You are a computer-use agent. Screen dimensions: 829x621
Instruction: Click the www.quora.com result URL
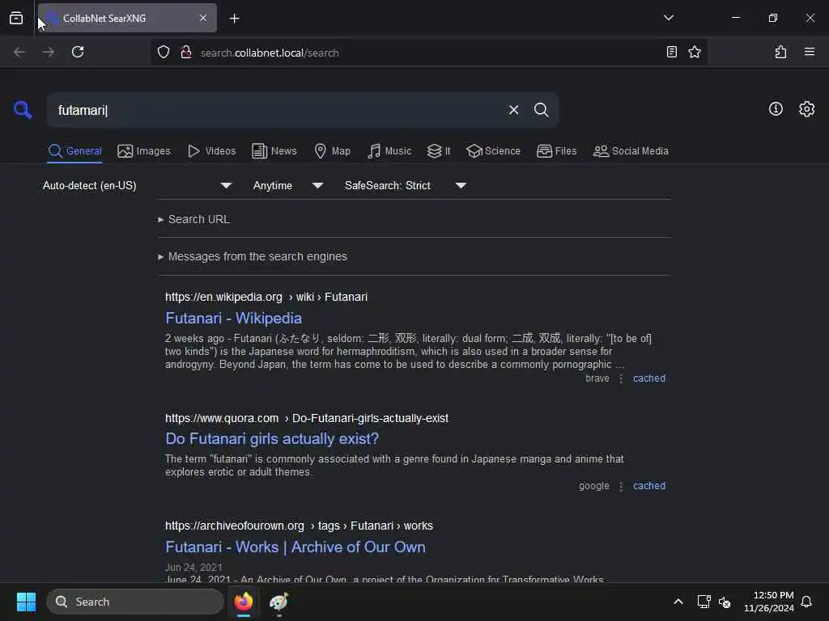point(307,418)
